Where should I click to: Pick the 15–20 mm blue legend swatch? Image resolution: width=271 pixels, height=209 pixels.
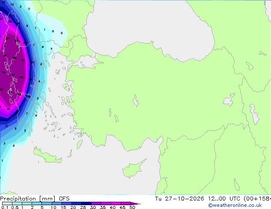[x=66, y=203]
